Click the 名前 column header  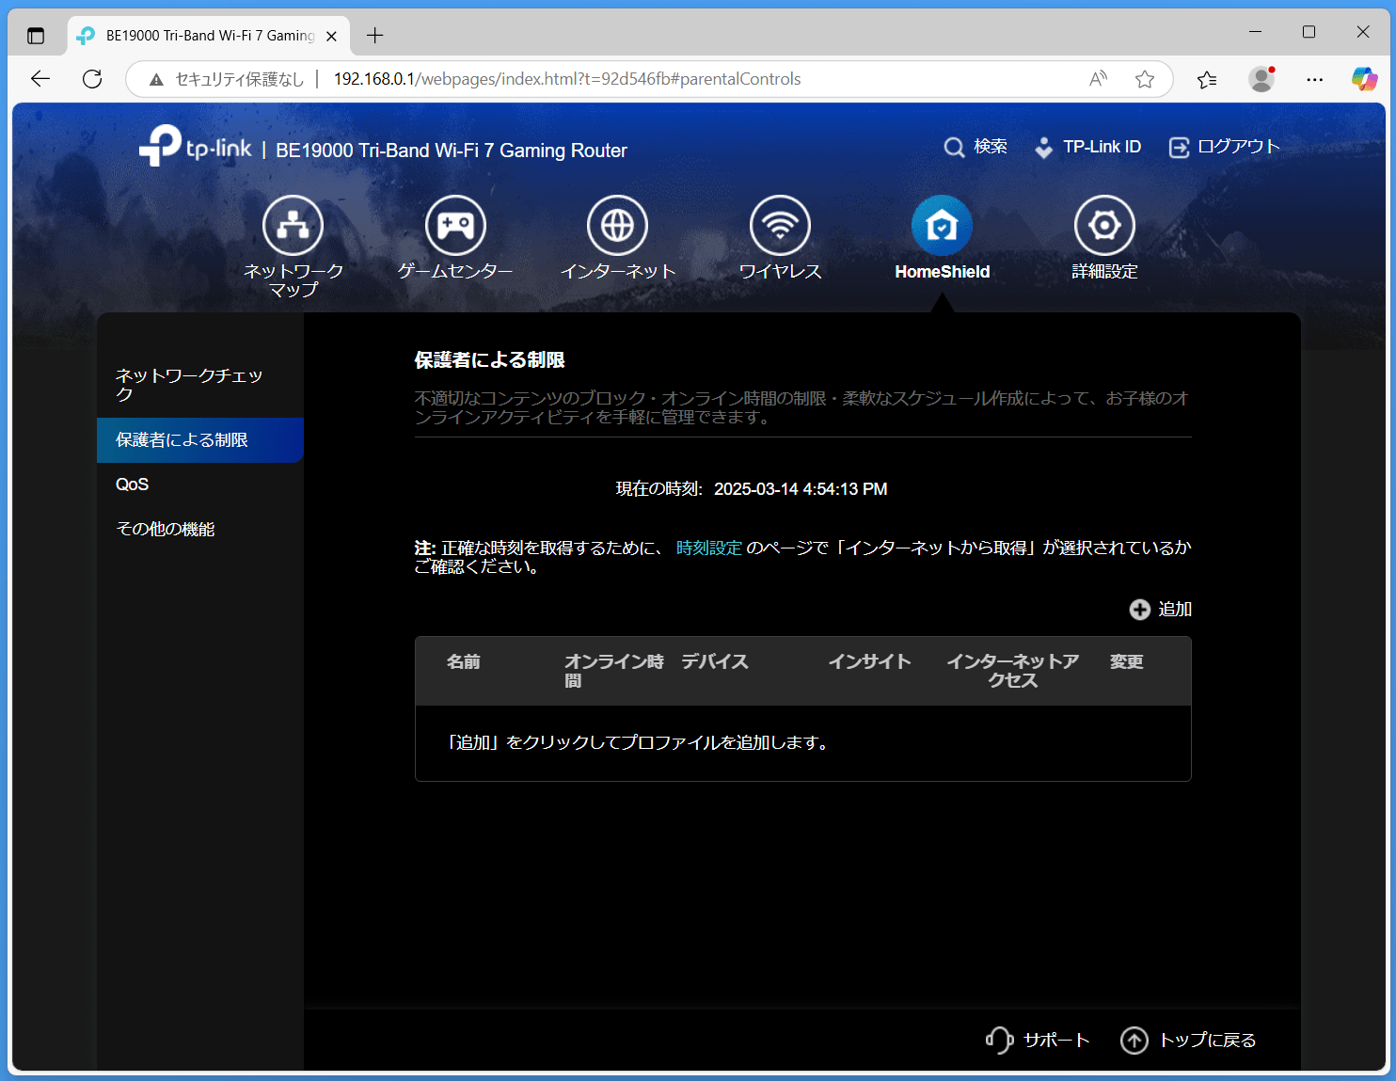pos(463,662)
